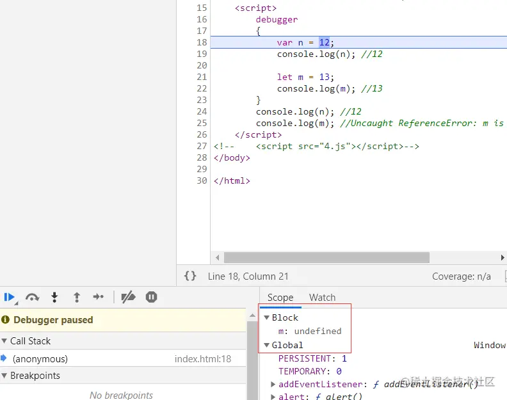Viewport: 507px width, 400px height.
Task: Click the horizontal scrollbar thumb in the editor
Action: (x=326, y=257)
